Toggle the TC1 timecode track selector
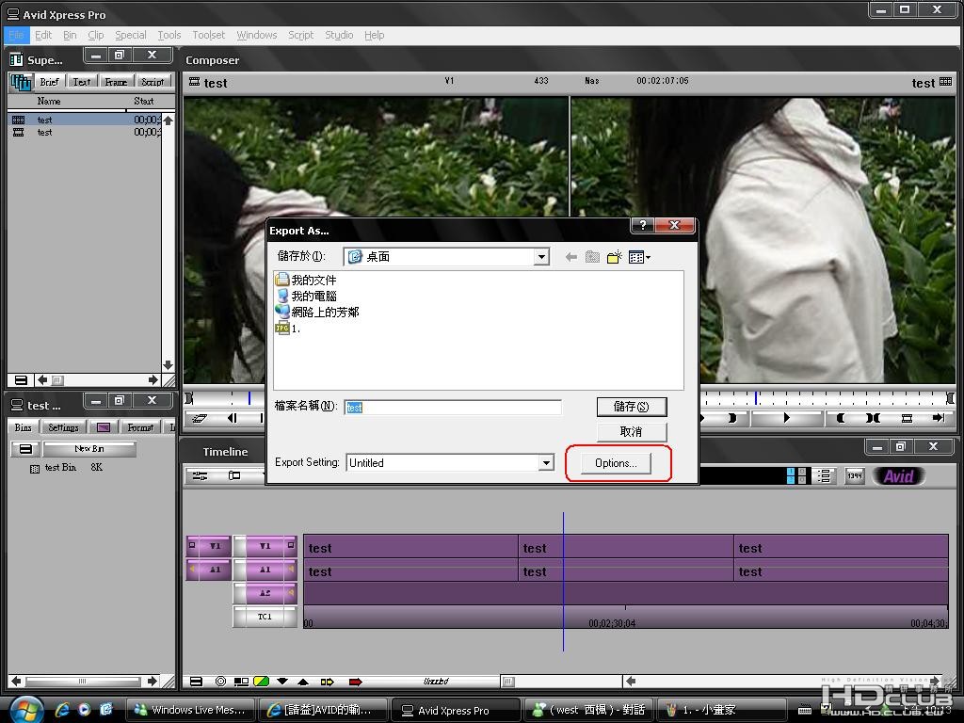This screenshot has width=964, height=723. 265,617
